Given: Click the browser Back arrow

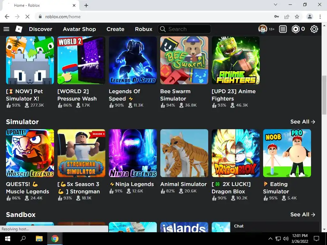Looking at the screenshot, I should coord(7,17).
